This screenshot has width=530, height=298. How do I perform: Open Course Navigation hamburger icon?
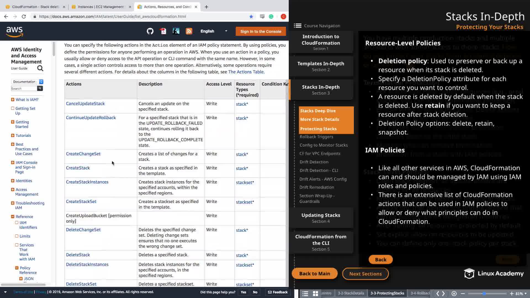pyautogui.click(x=298, y=26)
